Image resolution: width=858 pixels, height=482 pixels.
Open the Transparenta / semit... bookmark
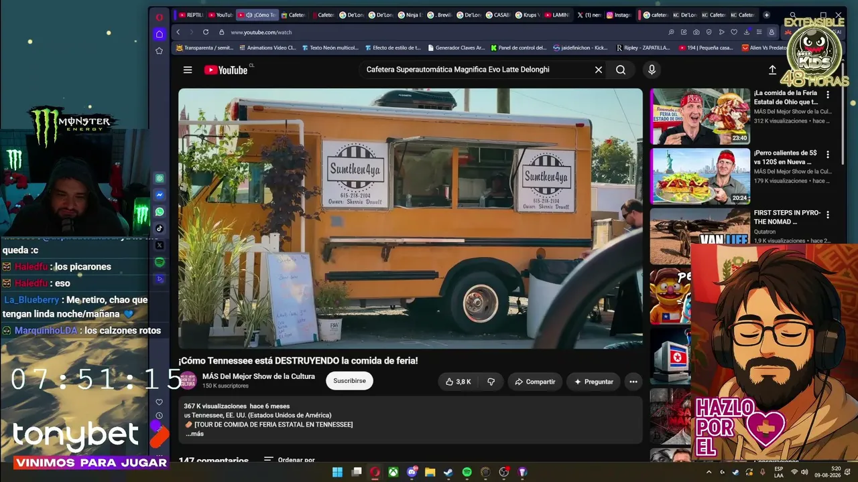point(205,48)
